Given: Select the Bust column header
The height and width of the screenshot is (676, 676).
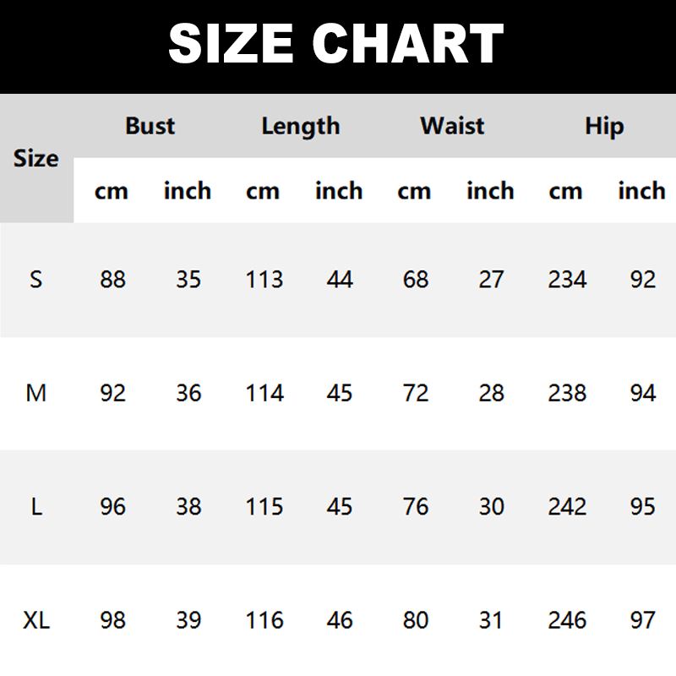Looking at the screenshot, I should click(150, 126).
